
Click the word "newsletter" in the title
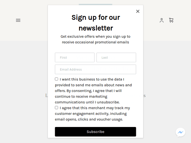[95, 28]
